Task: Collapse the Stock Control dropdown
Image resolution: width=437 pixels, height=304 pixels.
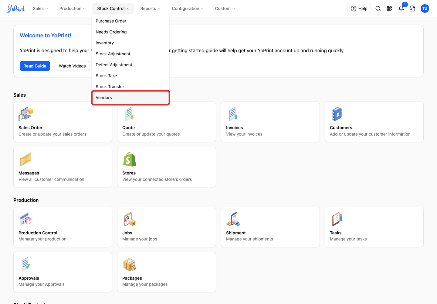Action: point(113,9)
